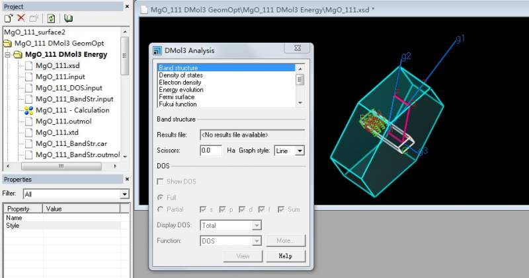Click the green refresh document icon in Project toolbar

[51, 18]
